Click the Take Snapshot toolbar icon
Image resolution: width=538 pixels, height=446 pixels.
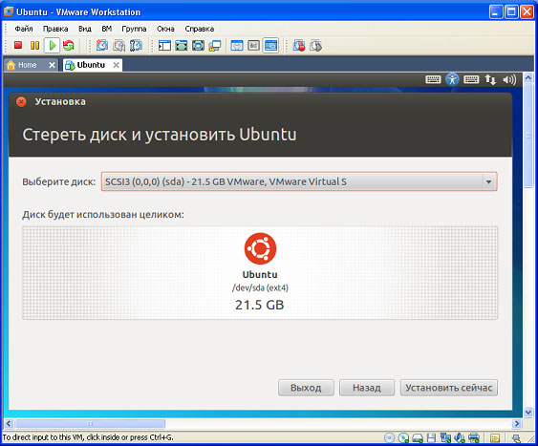pyautogui.click(x=102, y=45)
